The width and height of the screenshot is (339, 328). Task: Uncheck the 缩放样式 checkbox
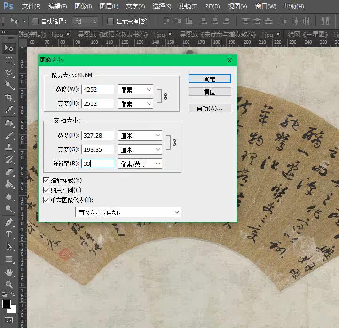46,180
